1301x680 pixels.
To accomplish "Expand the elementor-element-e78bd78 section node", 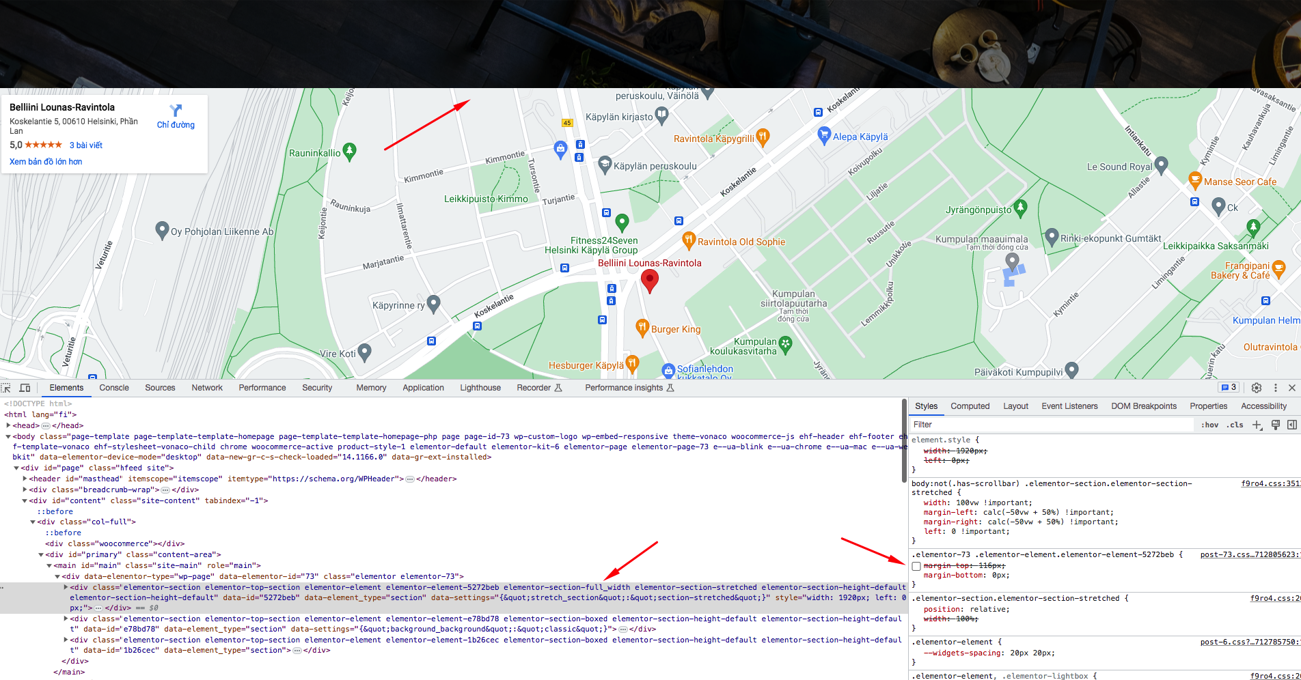I will coord(66,619).
